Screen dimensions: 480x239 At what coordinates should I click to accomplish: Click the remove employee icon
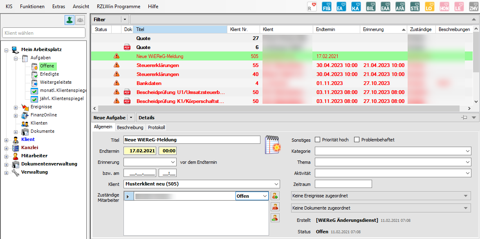[x=275, y=207]
